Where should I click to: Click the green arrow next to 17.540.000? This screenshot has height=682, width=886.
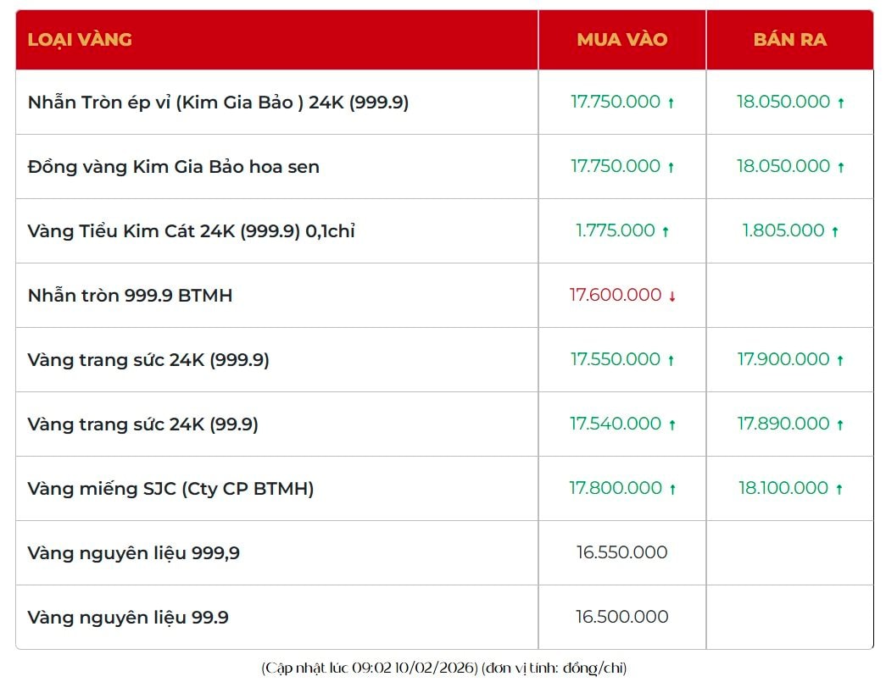click(671, 424)
